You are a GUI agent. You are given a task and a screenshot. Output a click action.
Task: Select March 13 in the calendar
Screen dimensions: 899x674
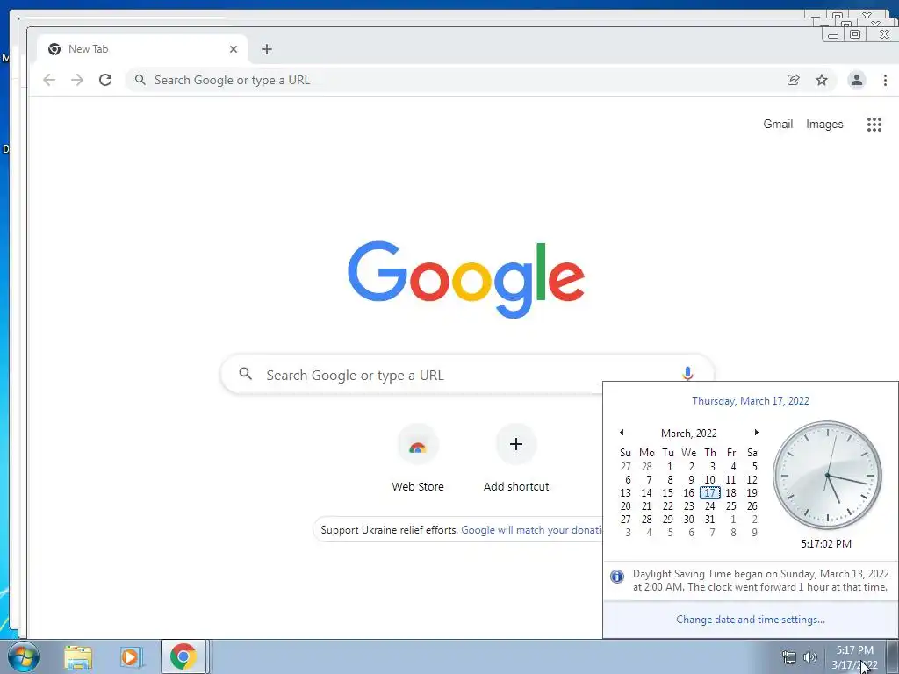(625, 493)
